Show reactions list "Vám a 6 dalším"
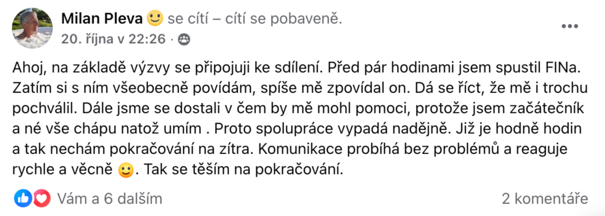This screenshot has height=216, width=605. 110,199
